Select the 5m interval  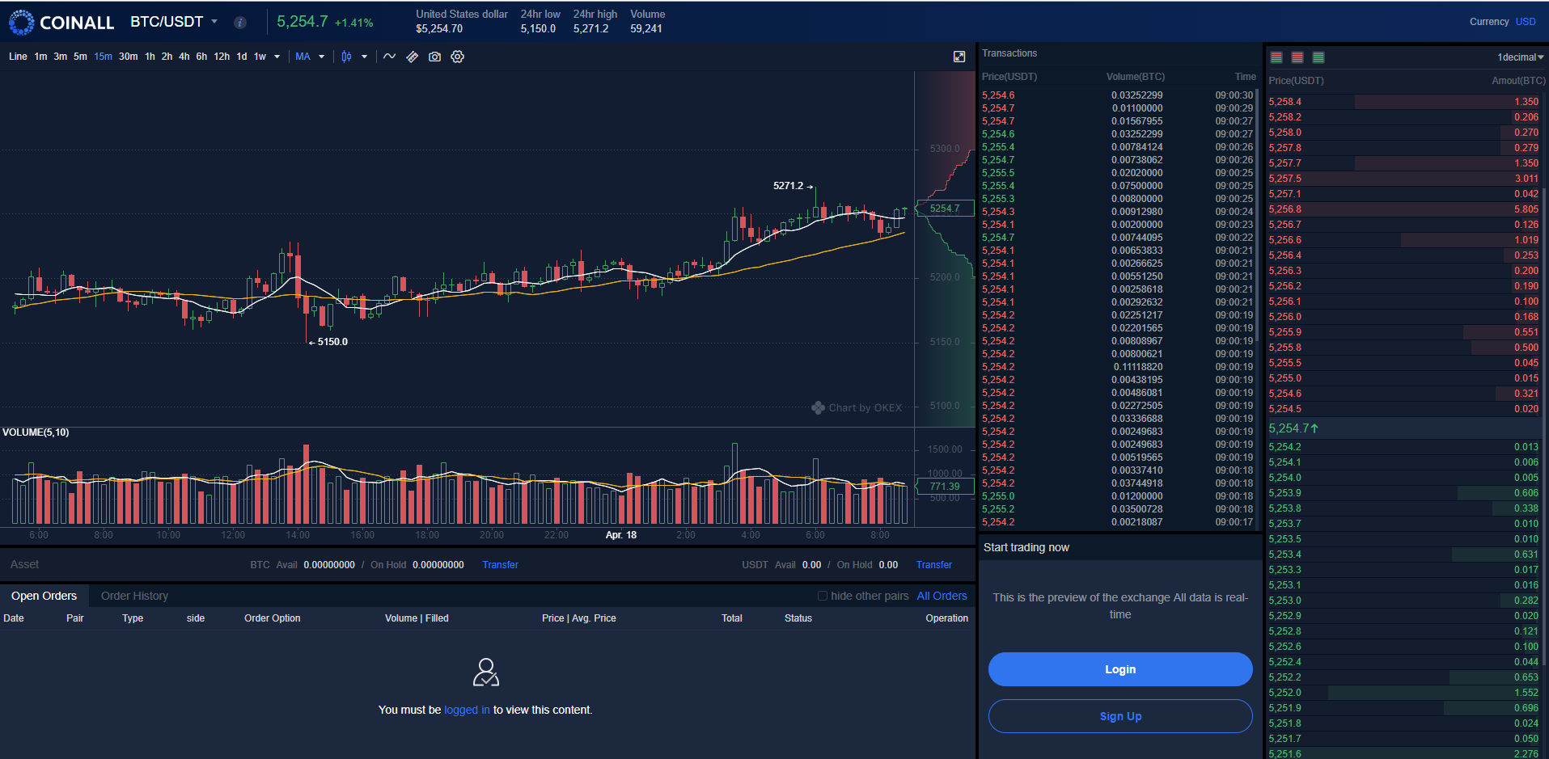click(x=80, y=57)
